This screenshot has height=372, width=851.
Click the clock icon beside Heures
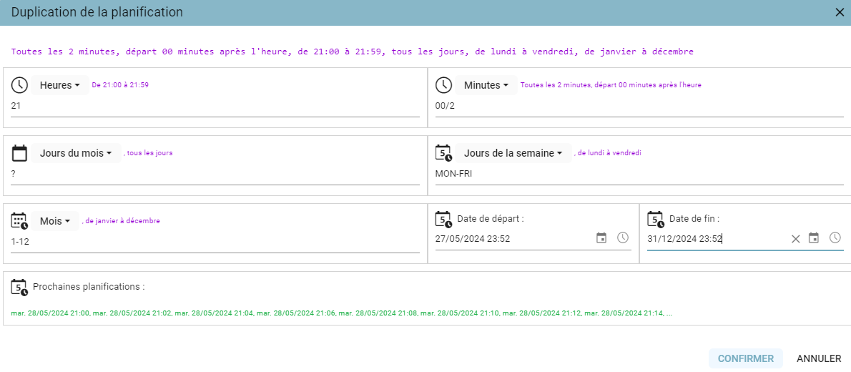[x=19, y=85]
